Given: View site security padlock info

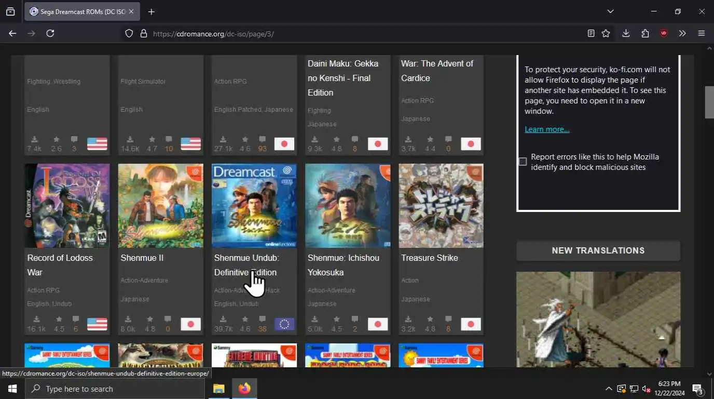Looking at the screenshot, I should tap(144, 33).
